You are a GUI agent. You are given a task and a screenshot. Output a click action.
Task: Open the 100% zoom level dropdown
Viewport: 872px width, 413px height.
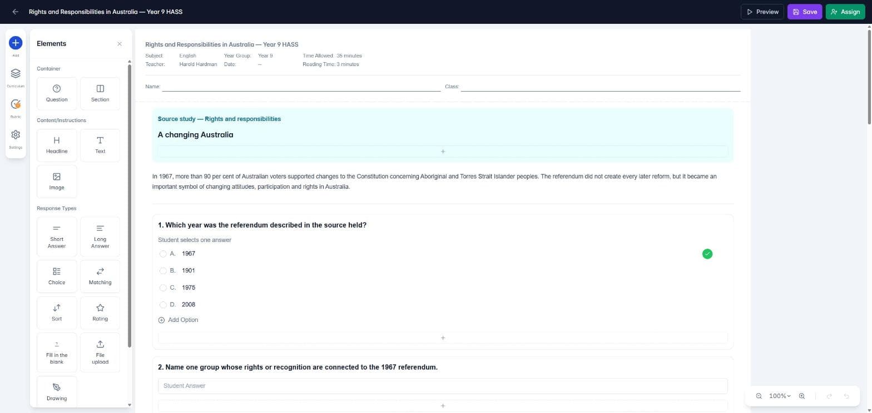pos(780,396)
